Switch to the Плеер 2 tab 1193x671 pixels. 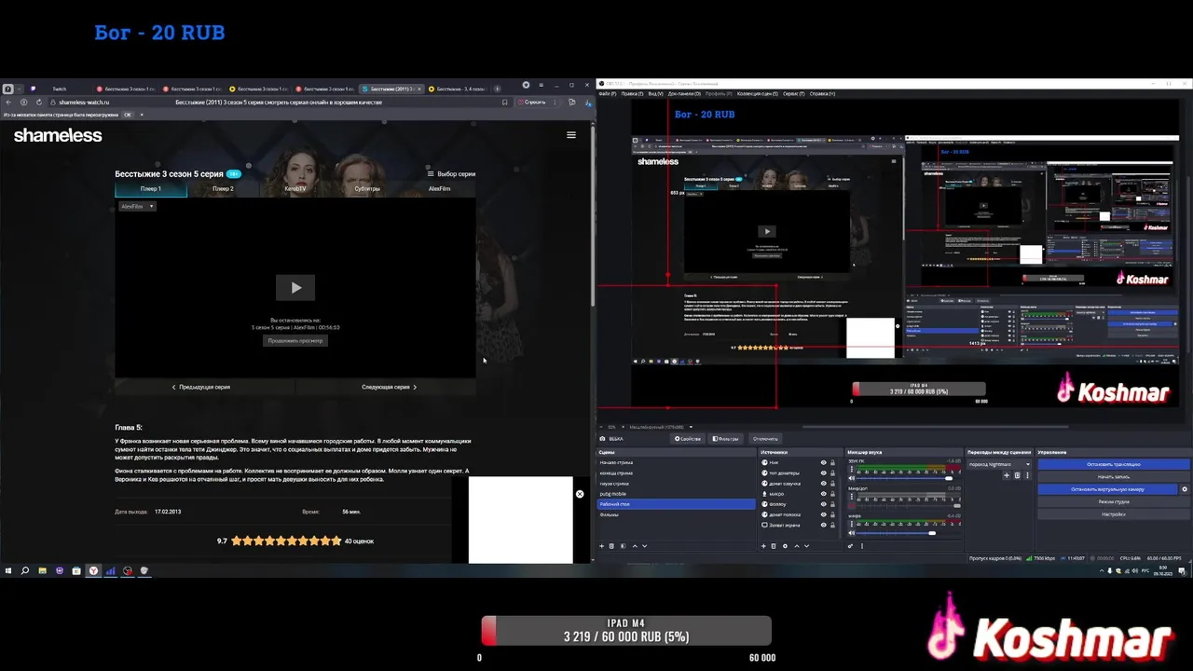[223, 188]
